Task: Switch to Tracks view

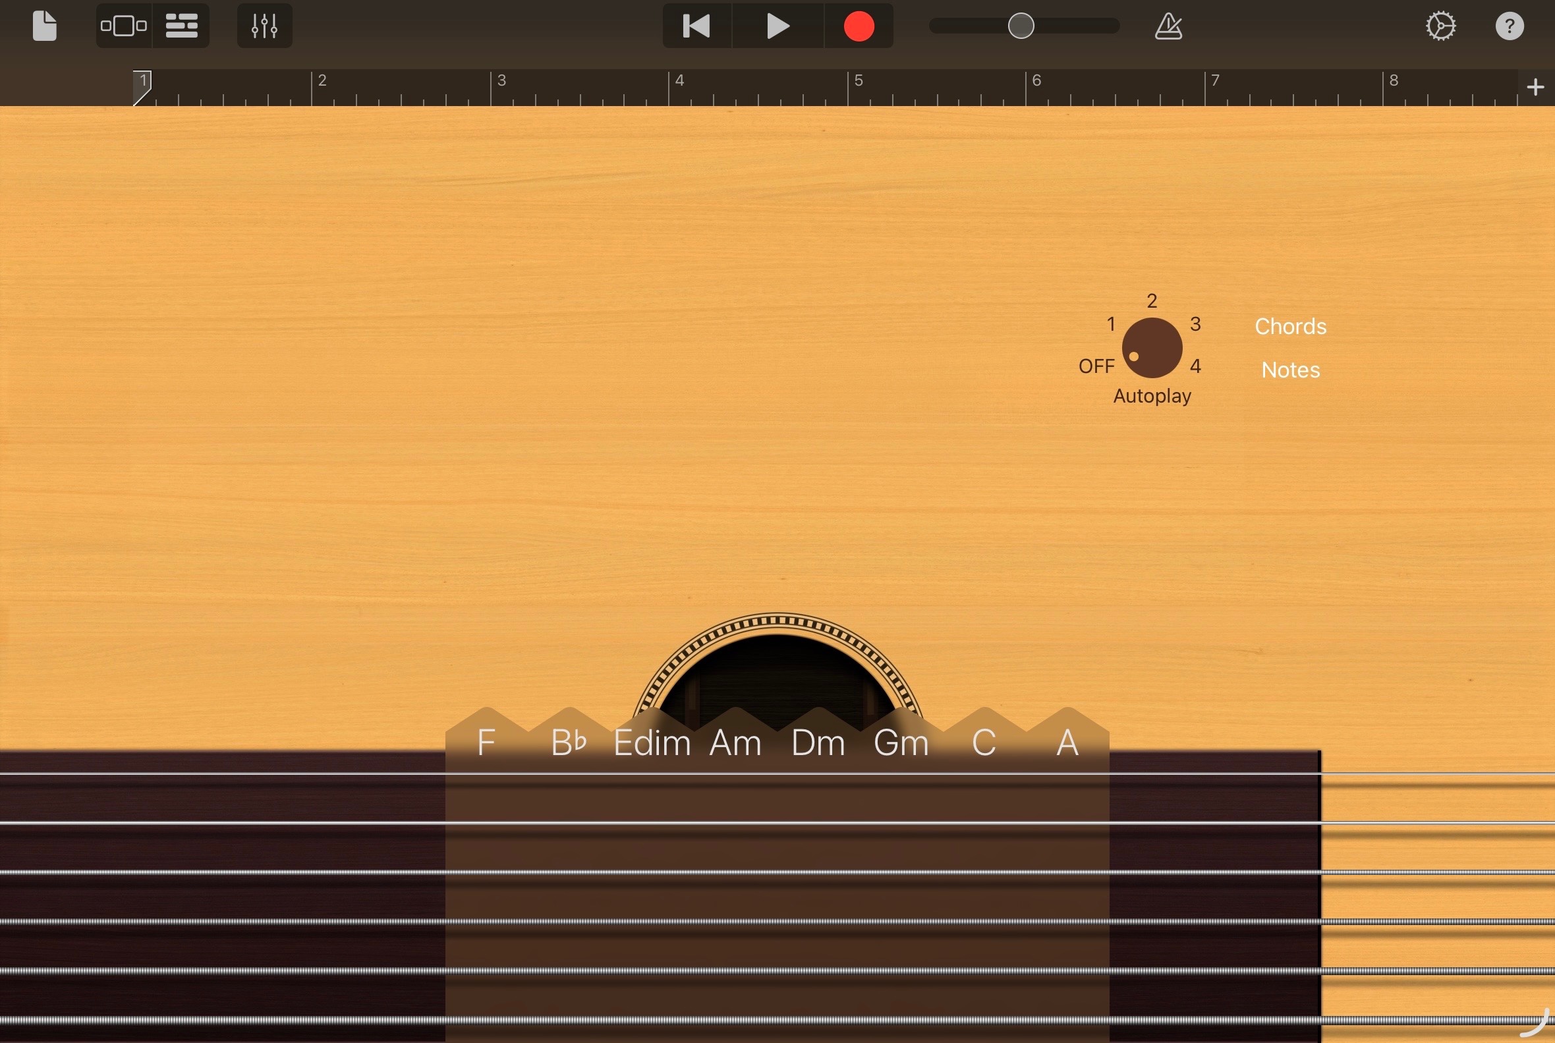Action: (181, 26)
